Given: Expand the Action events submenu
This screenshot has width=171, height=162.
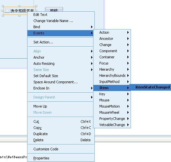Looking at the screenshot, I should pos(112,32).
